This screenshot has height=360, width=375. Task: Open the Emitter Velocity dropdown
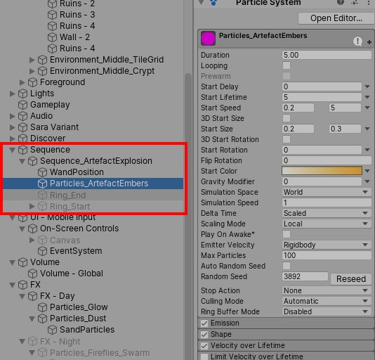coord(327,245)
